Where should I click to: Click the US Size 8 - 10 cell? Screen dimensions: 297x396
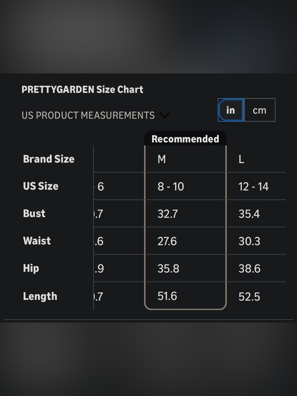pyautogui.click(x=171, y=187)
